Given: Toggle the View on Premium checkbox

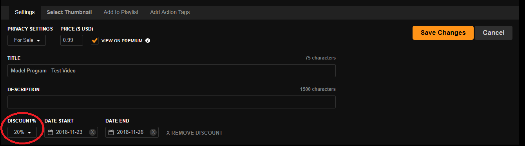Looking at the screenshot, I should [94, 41].
